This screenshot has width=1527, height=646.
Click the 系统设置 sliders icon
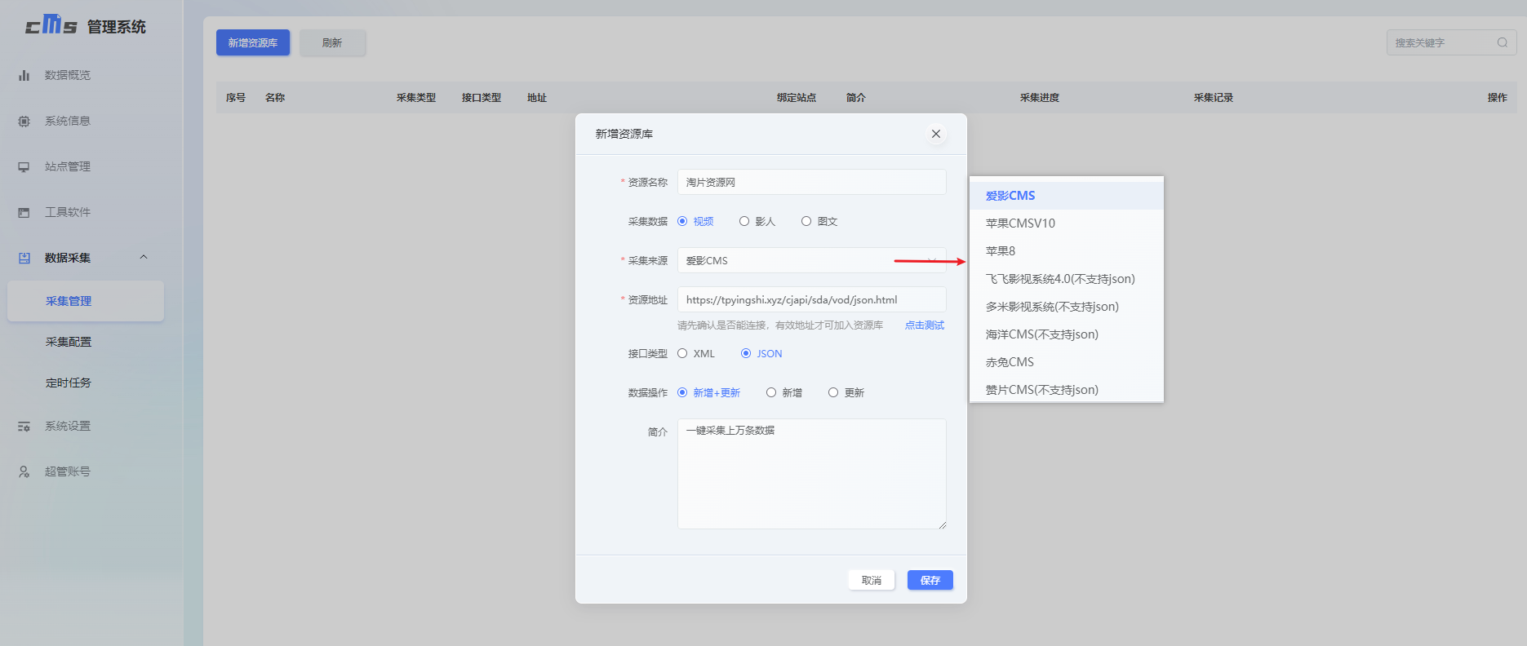(24, 426)
